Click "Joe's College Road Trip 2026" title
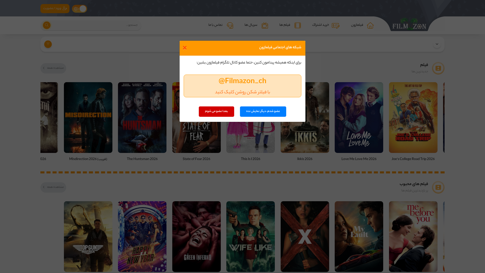The image size is (485, 273). pos(413,159)
